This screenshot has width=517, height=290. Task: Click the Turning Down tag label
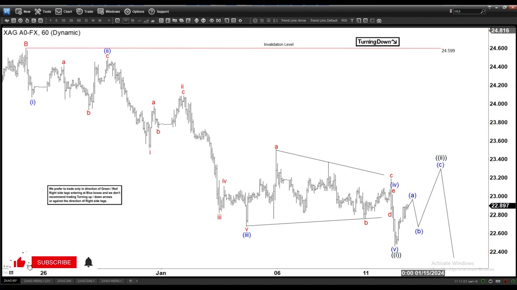click(378, 41)
